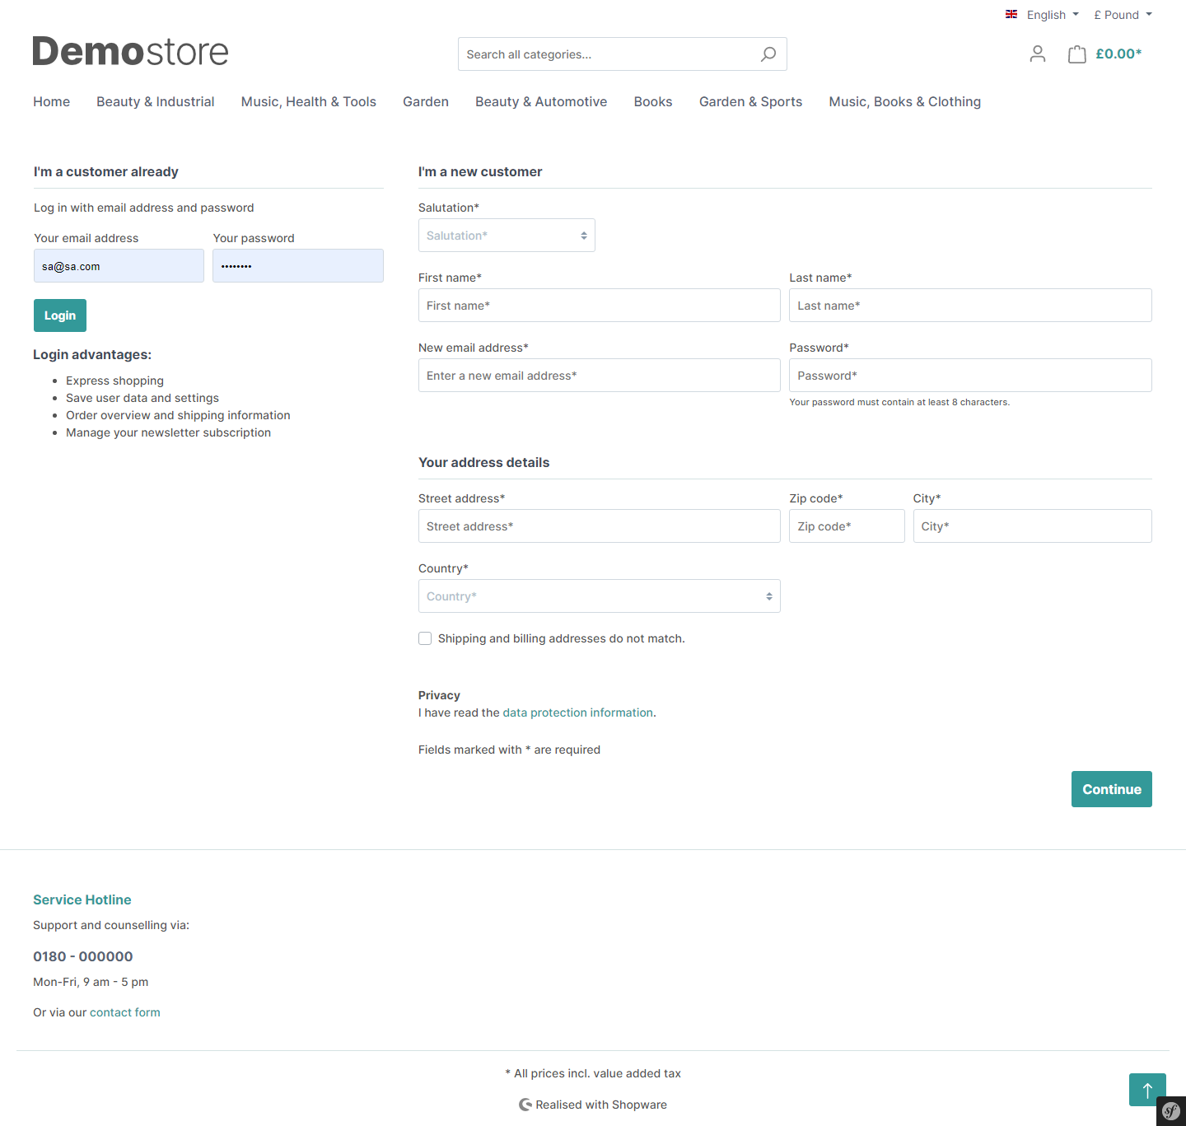
Task: Click the Login button
Action: click(x=60, y=315)
